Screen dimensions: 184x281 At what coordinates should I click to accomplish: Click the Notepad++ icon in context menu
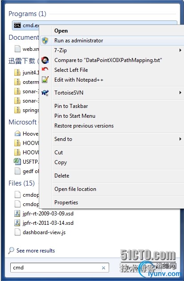click(x=45, y=79)
